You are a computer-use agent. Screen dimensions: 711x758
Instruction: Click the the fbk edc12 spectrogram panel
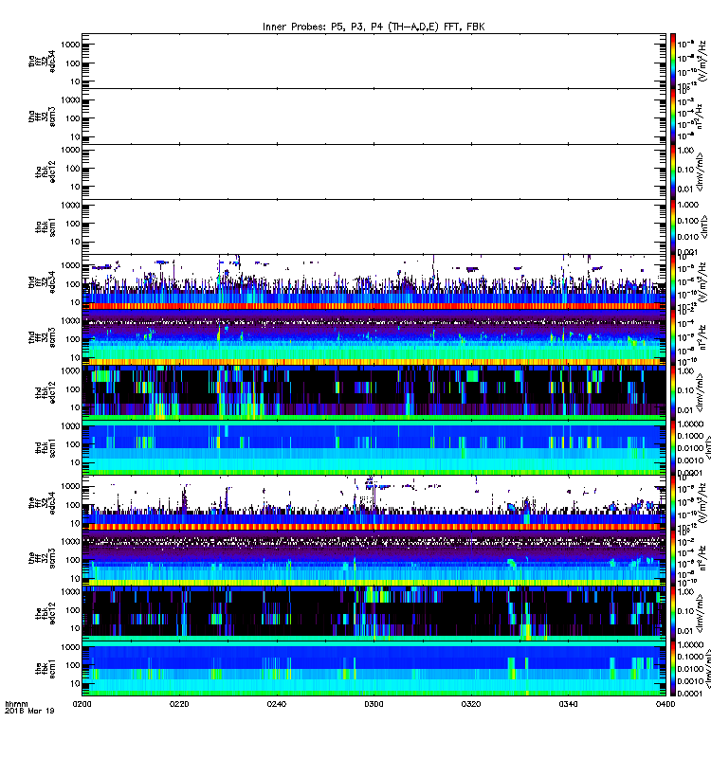374,613
